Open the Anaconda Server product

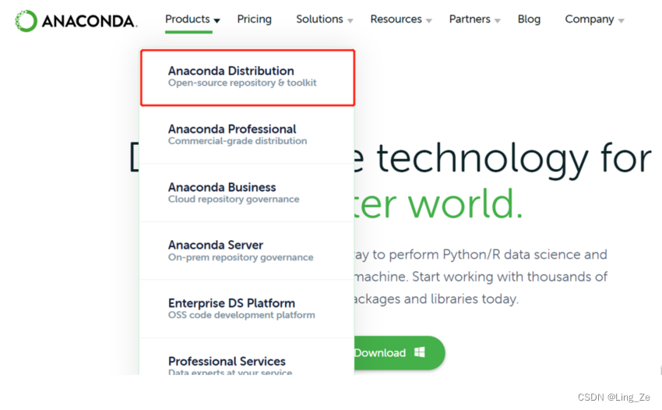248,250
